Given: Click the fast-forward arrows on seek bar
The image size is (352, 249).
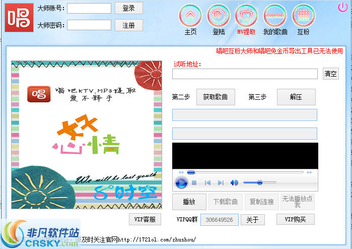Looking at the screenshot, I should (309, 172).
